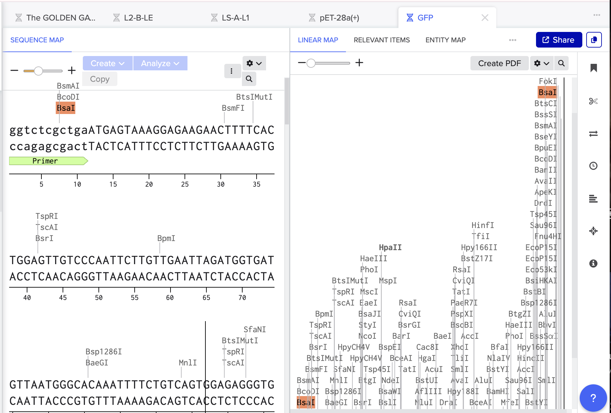
Task: Click the FokI label in linear map
Action: pos(548,81)
